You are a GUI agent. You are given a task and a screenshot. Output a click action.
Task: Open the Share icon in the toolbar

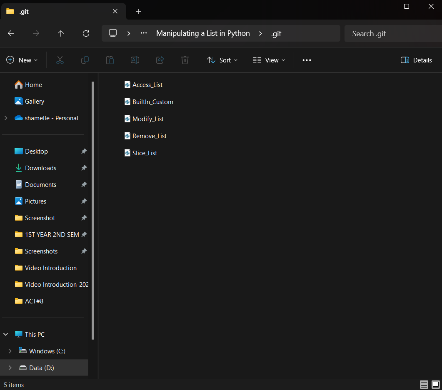pos(160,60)
